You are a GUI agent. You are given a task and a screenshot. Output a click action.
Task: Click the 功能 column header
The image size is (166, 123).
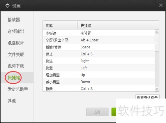point(60,25)
